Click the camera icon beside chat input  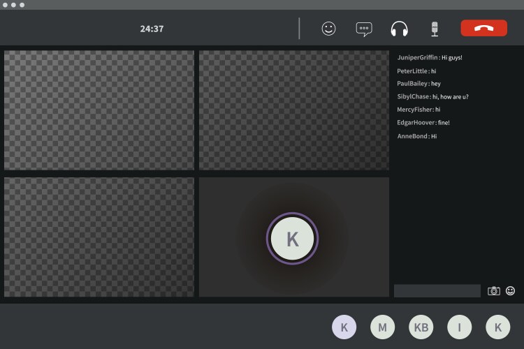[494, 291]
